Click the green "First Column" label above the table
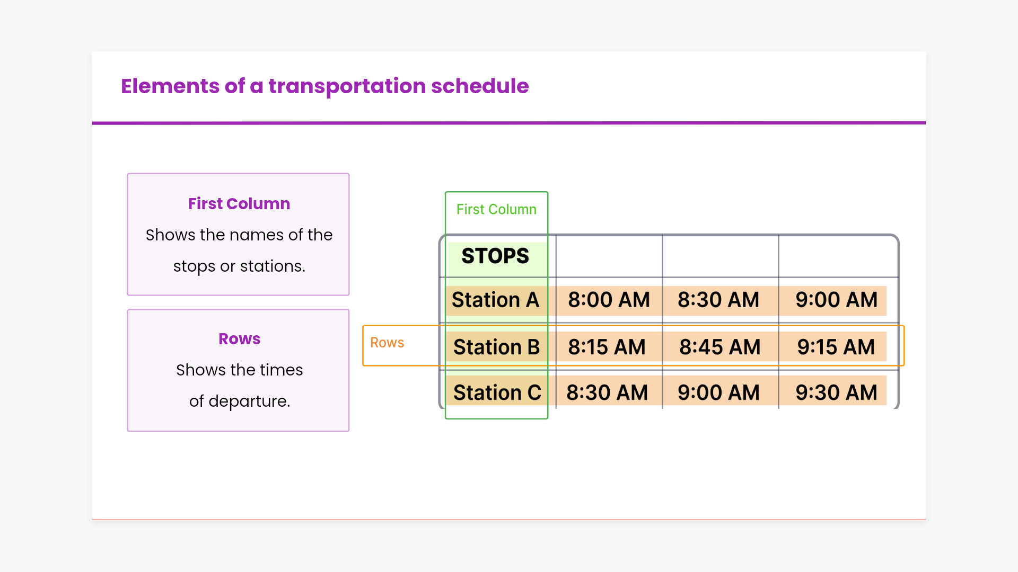Screen dimensions: 1018x572 496,210
